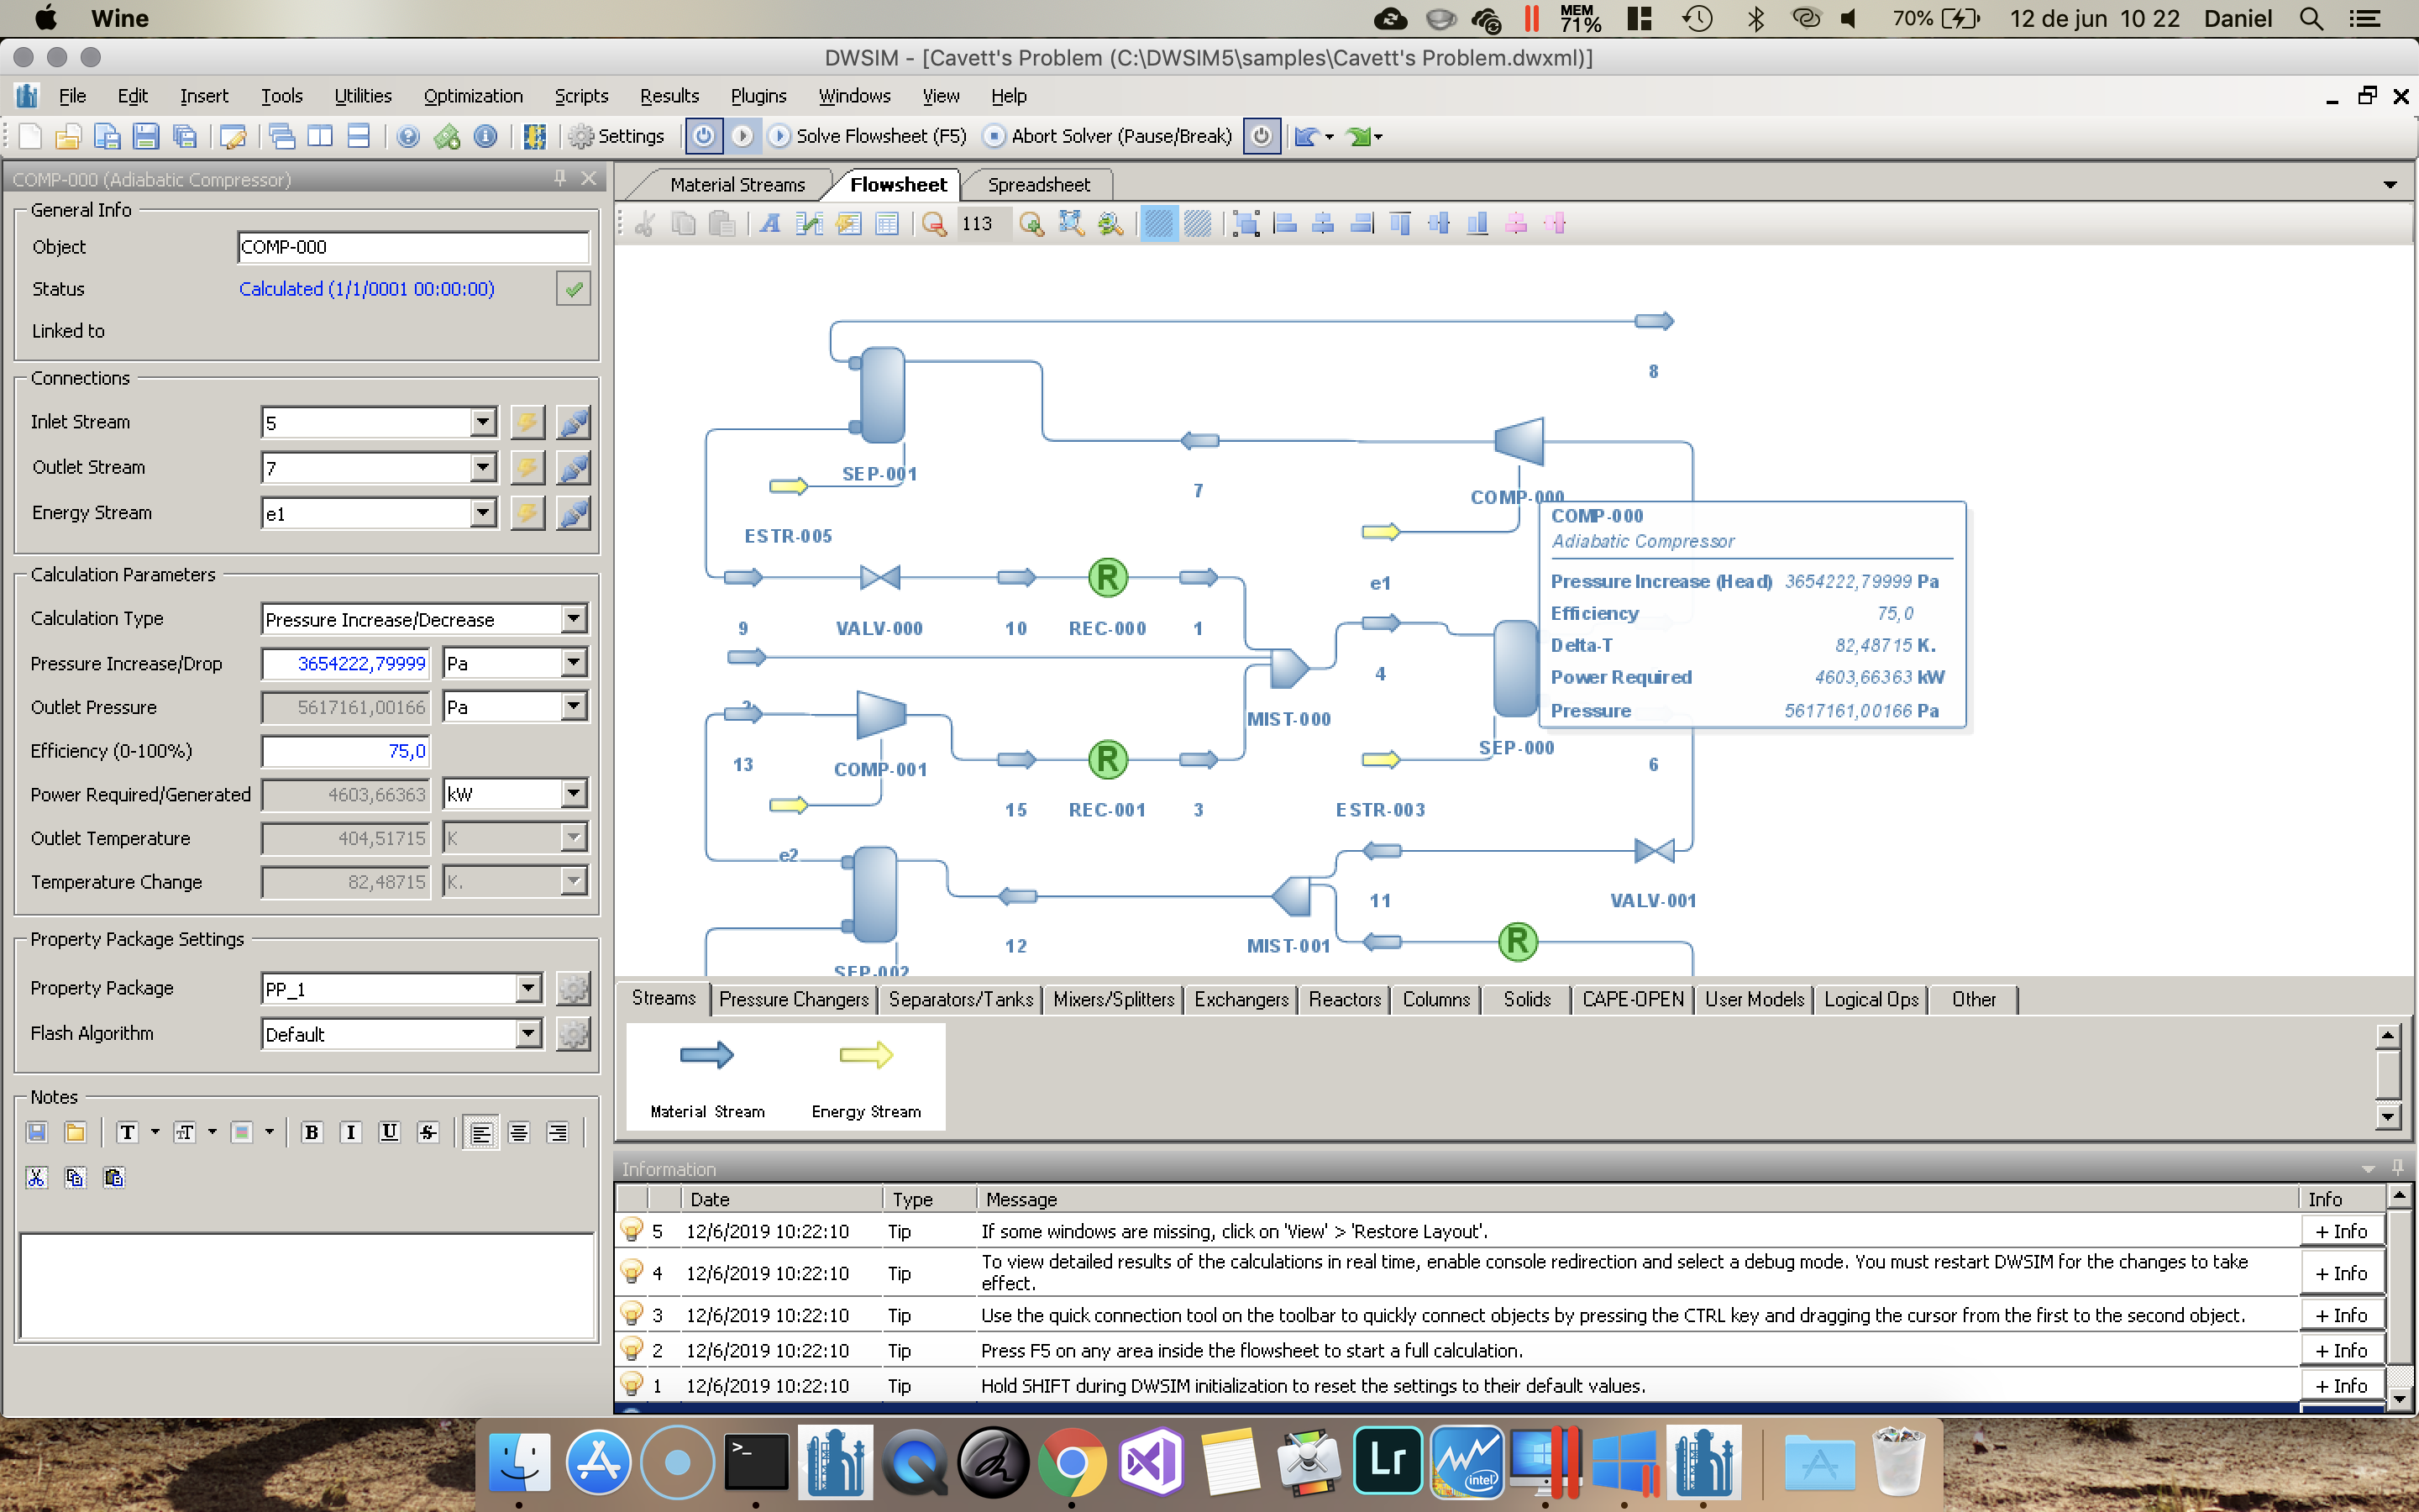Pick the Material Stream palette item
Image resolution: width=2419 pixels, height=1512 pixels.
click(706, 1076)
